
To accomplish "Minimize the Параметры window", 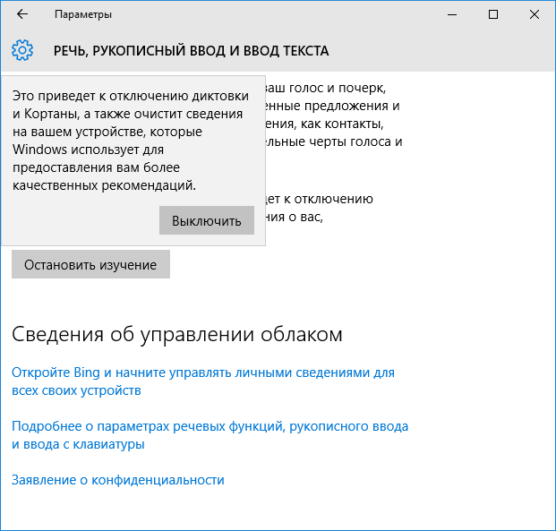I will click(452, 14).
